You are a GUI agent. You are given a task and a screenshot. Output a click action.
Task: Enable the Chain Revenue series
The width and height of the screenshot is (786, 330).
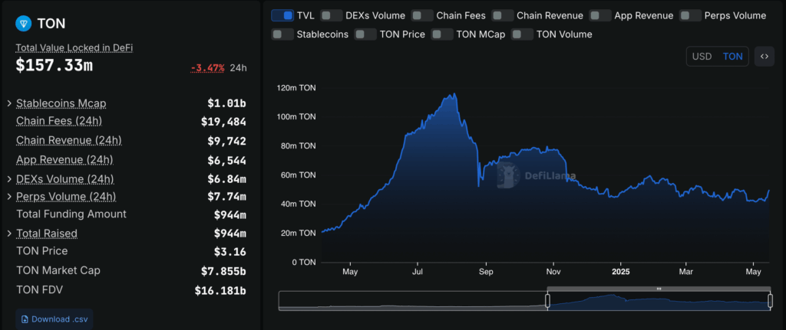point(503,15)
